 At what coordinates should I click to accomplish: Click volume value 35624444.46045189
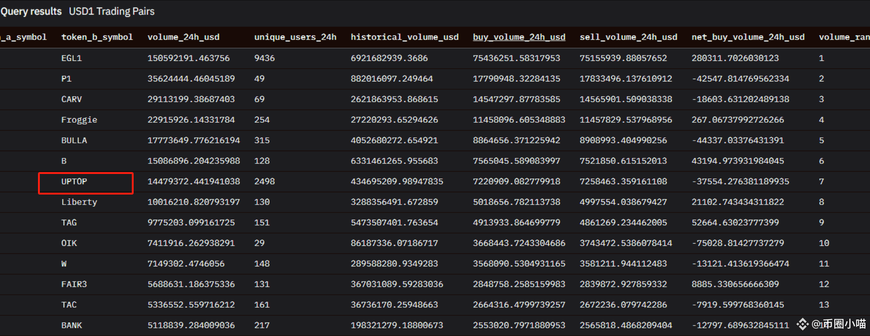[191, 79]
